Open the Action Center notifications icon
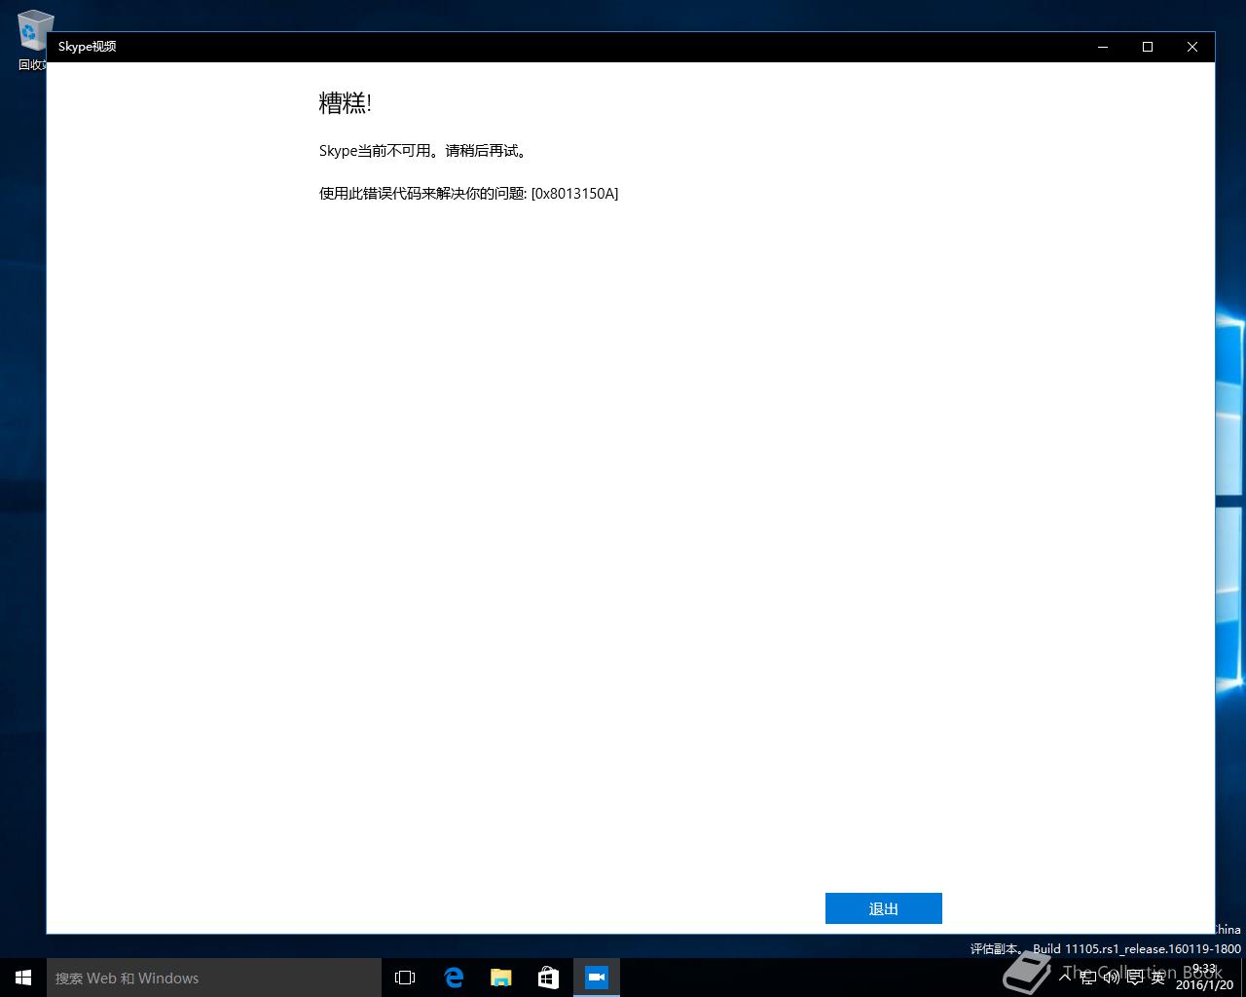1246x997 pixels. [1135, 978]
